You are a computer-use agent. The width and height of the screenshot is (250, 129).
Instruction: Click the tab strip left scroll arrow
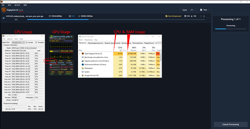coord(158,43)
